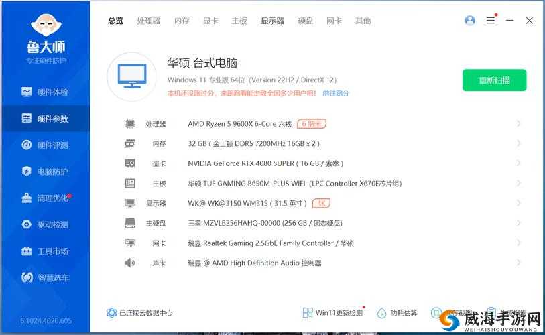Click the Windows 11 专业版 64位 version line

point(252,80)
